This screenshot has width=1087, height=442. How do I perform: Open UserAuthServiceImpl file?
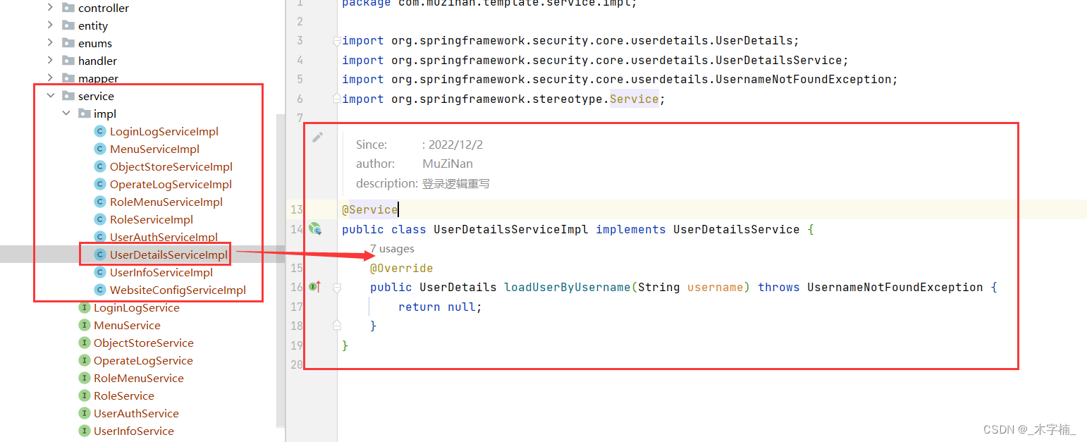[x=164, y=237]
